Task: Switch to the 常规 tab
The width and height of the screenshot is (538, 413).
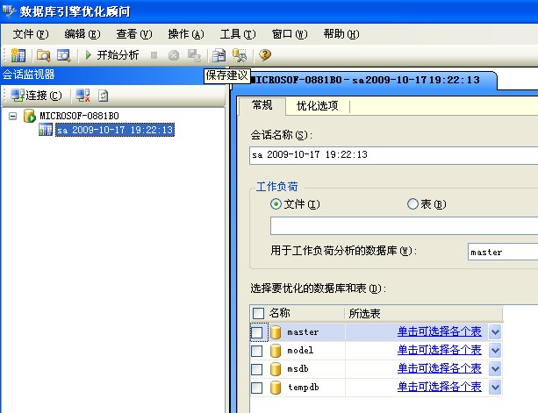Action: [262, 105]
